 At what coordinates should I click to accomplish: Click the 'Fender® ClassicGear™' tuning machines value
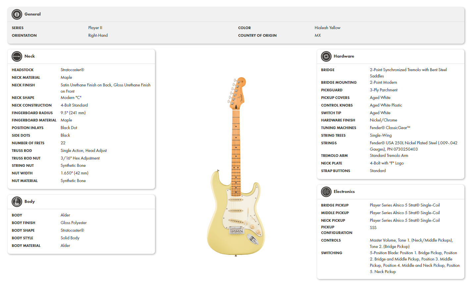tap(390, 128)
